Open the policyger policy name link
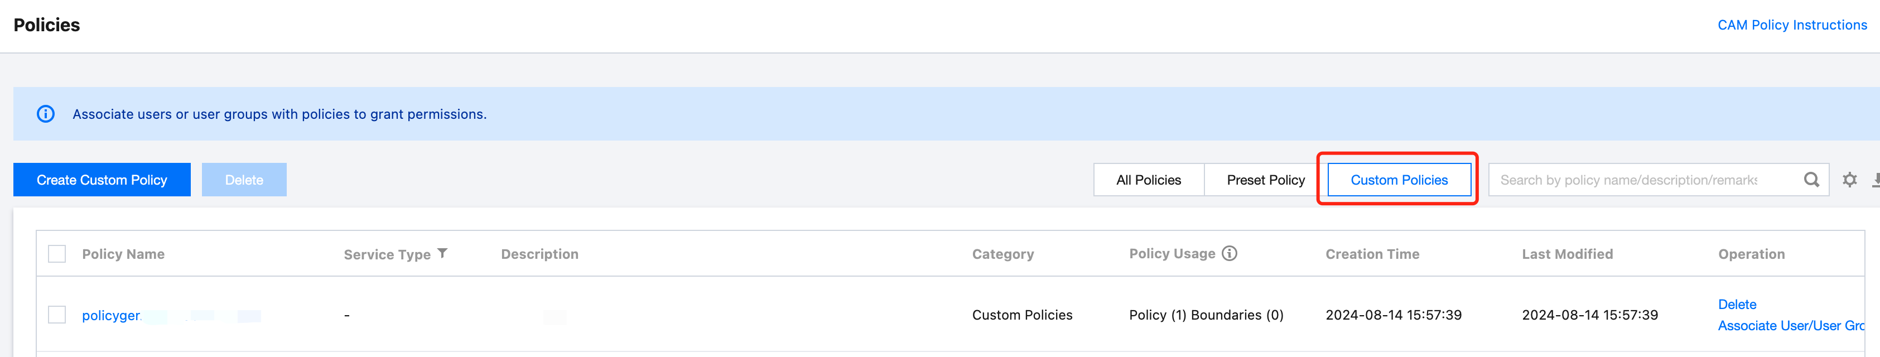Image resolution: width=1880 pixels, height=357 pixels. click(111, 315)
